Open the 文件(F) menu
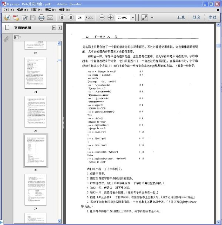The height and width of the screenshot is (225, 222). pyautogui.click(x=9, y=10)
